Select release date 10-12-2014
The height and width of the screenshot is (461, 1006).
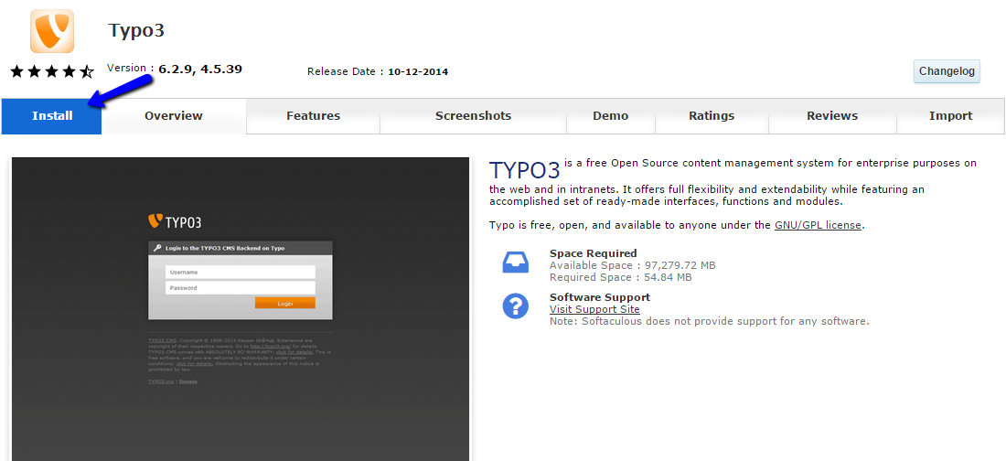[418, 72]
